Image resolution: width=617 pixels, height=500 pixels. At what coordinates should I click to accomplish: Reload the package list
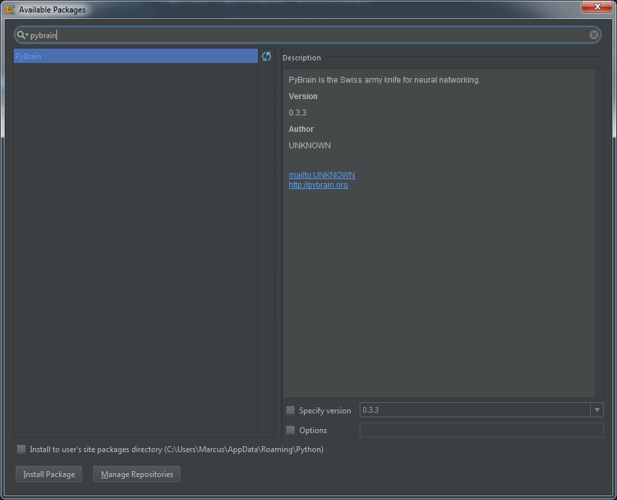tap(266, 57)
